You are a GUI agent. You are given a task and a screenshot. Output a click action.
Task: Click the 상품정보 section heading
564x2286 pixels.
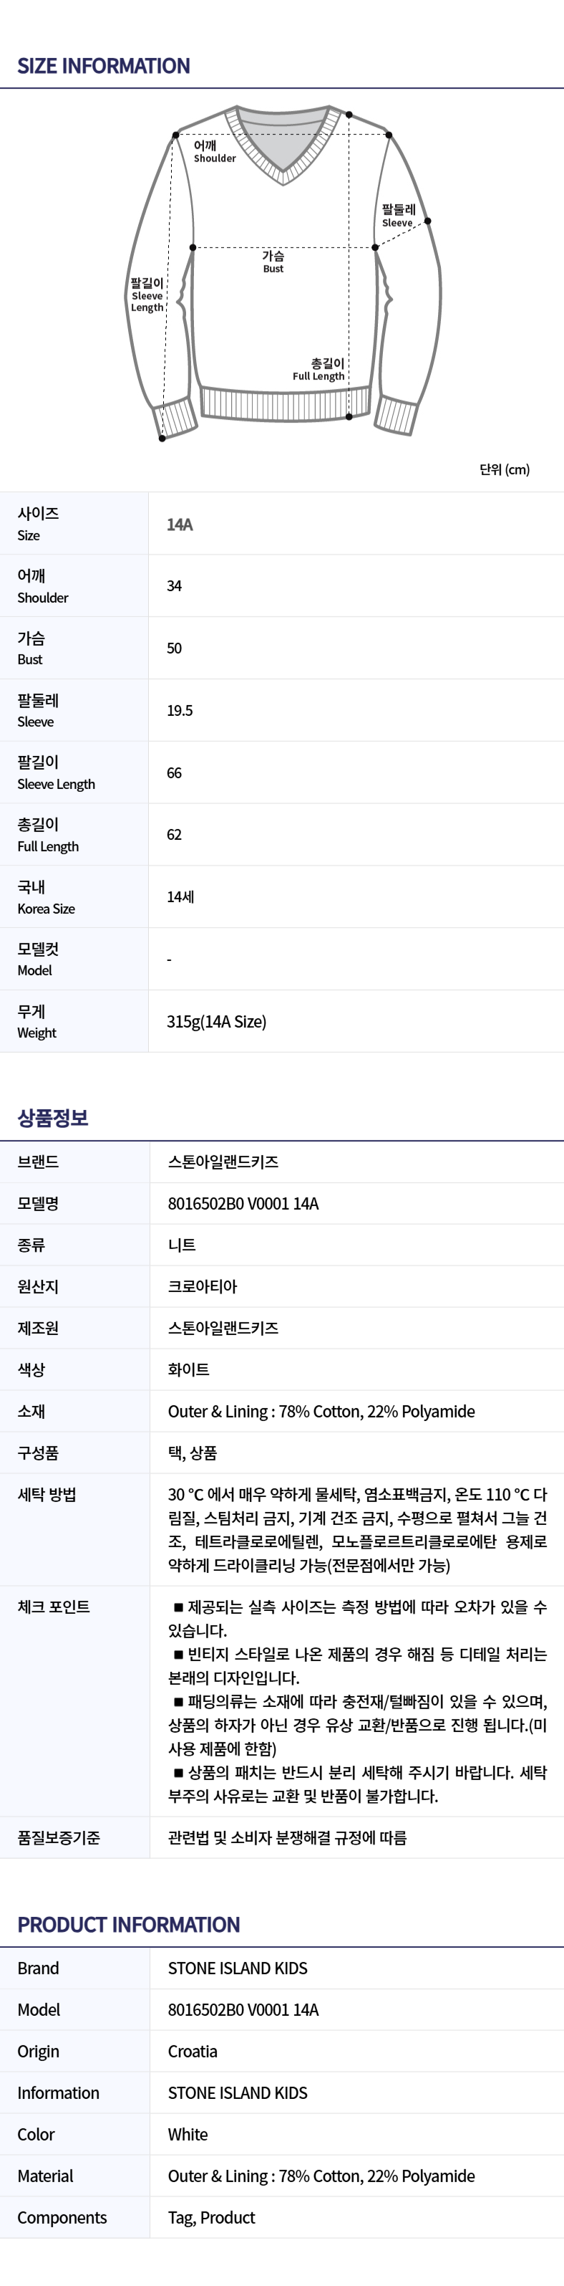(53, 1118)
